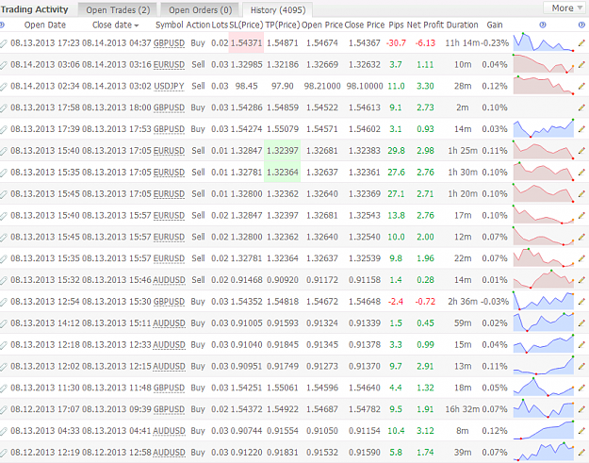589x463 pixels.
Task: Click the highlighted TP price 1.32364
Action: (x=283, y=173)
